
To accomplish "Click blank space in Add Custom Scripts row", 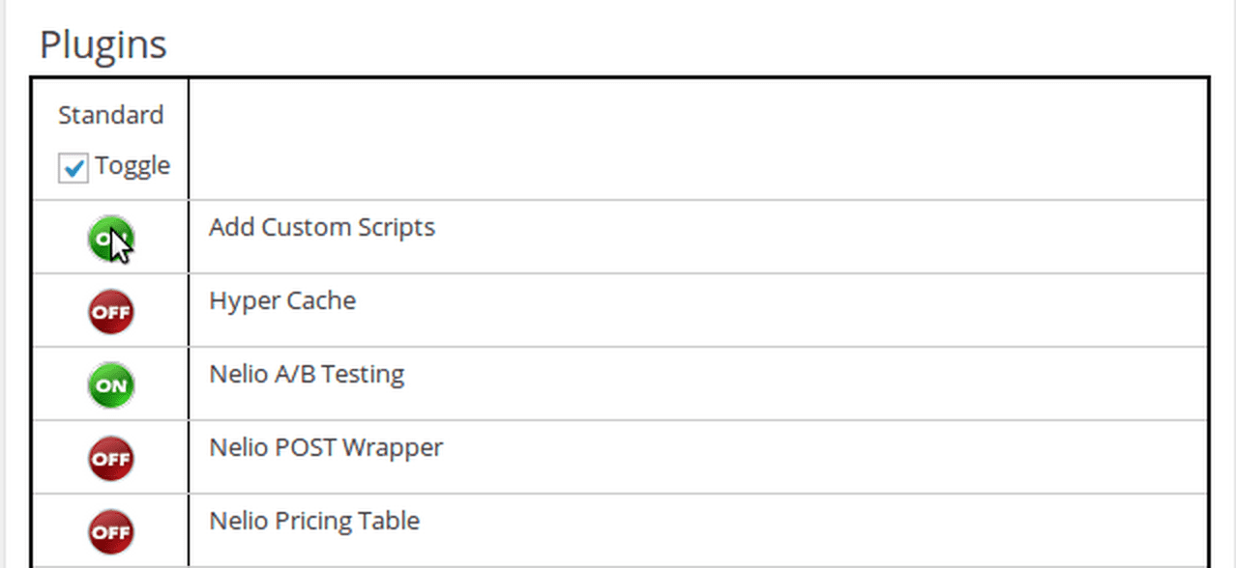I will point(822,238).
